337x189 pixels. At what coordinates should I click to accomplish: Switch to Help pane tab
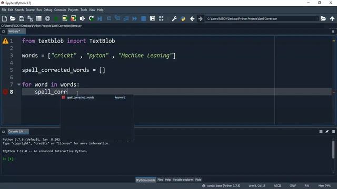pos(168,180)
